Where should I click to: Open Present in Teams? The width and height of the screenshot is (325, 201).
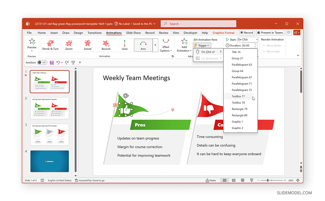tap(270, 32)
